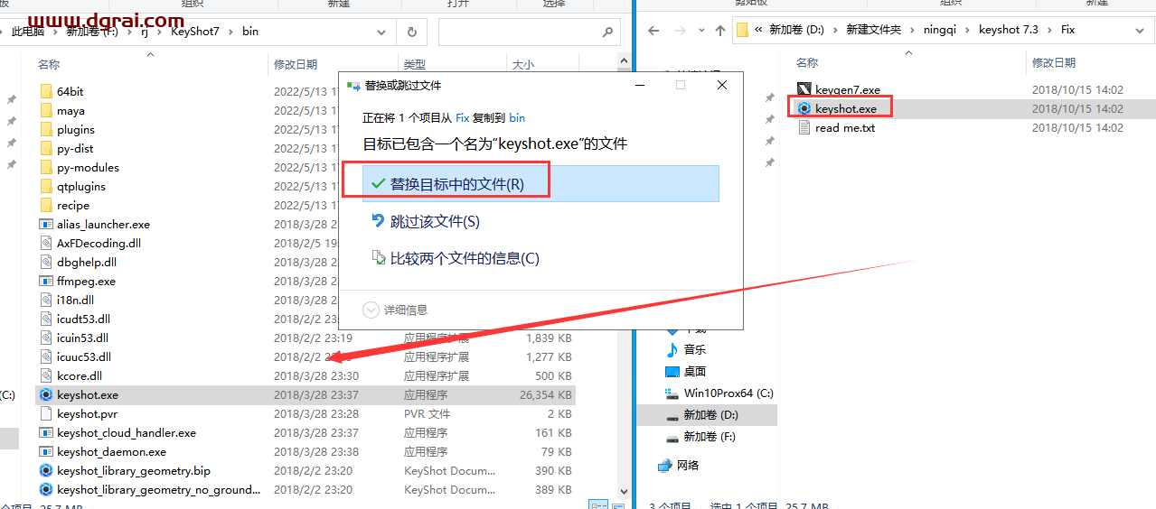Sort by 类型 column in left window
Screen dimensions: 1156x509
pyautogui.click(x=413, y=65)
